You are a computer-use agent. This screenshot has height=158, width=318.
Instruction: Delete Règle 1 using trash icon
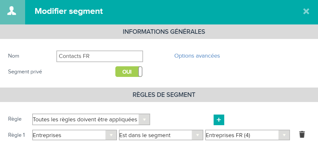click(x=302, y=134)
